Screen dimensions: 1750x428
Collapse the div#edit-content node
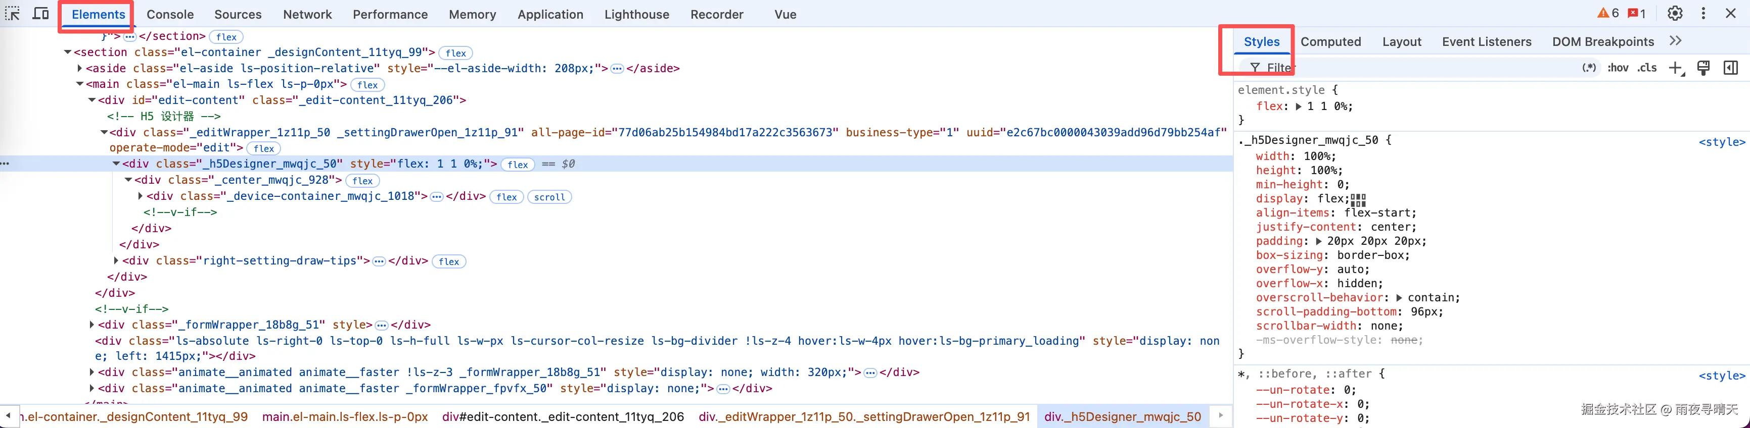91,100
